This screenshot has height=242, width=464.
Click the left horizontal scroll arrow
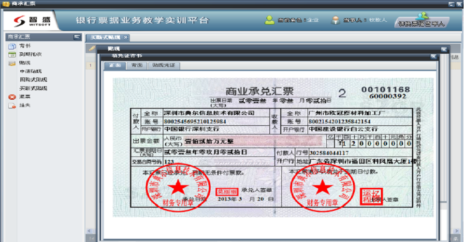(x=89, y=231)
